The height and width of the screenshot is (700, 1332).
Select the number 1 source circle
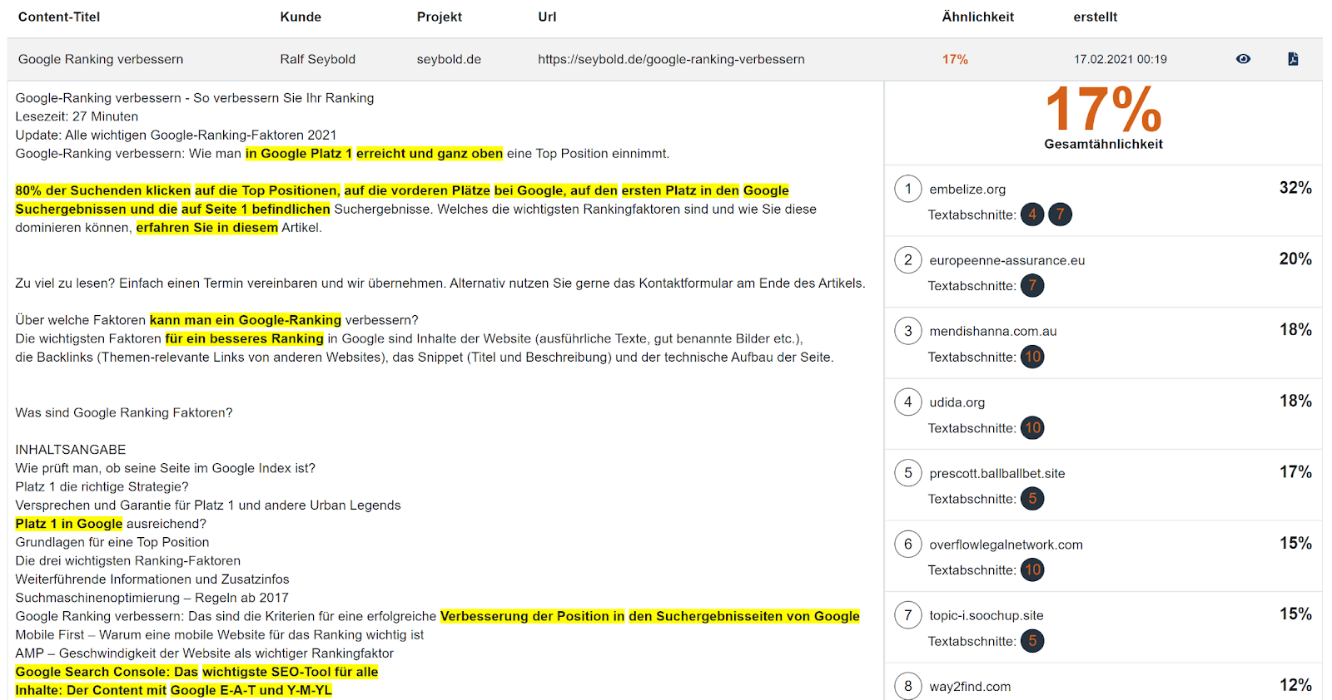click(908, 189)
